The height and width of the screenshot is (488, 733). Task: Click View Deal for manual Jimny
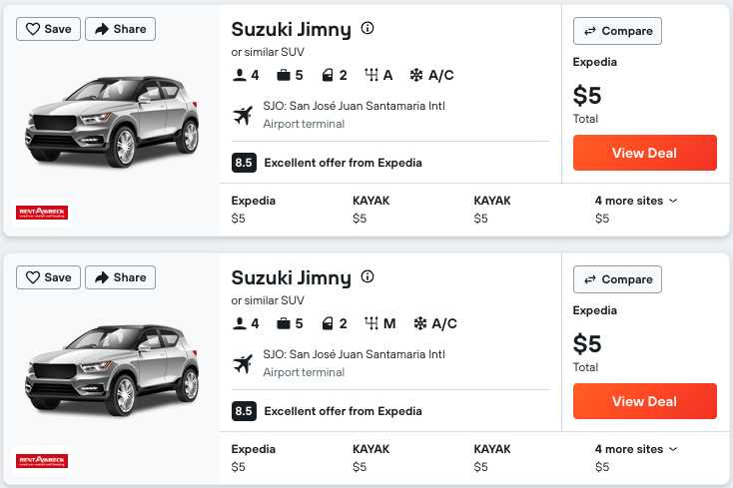point(645,401)
